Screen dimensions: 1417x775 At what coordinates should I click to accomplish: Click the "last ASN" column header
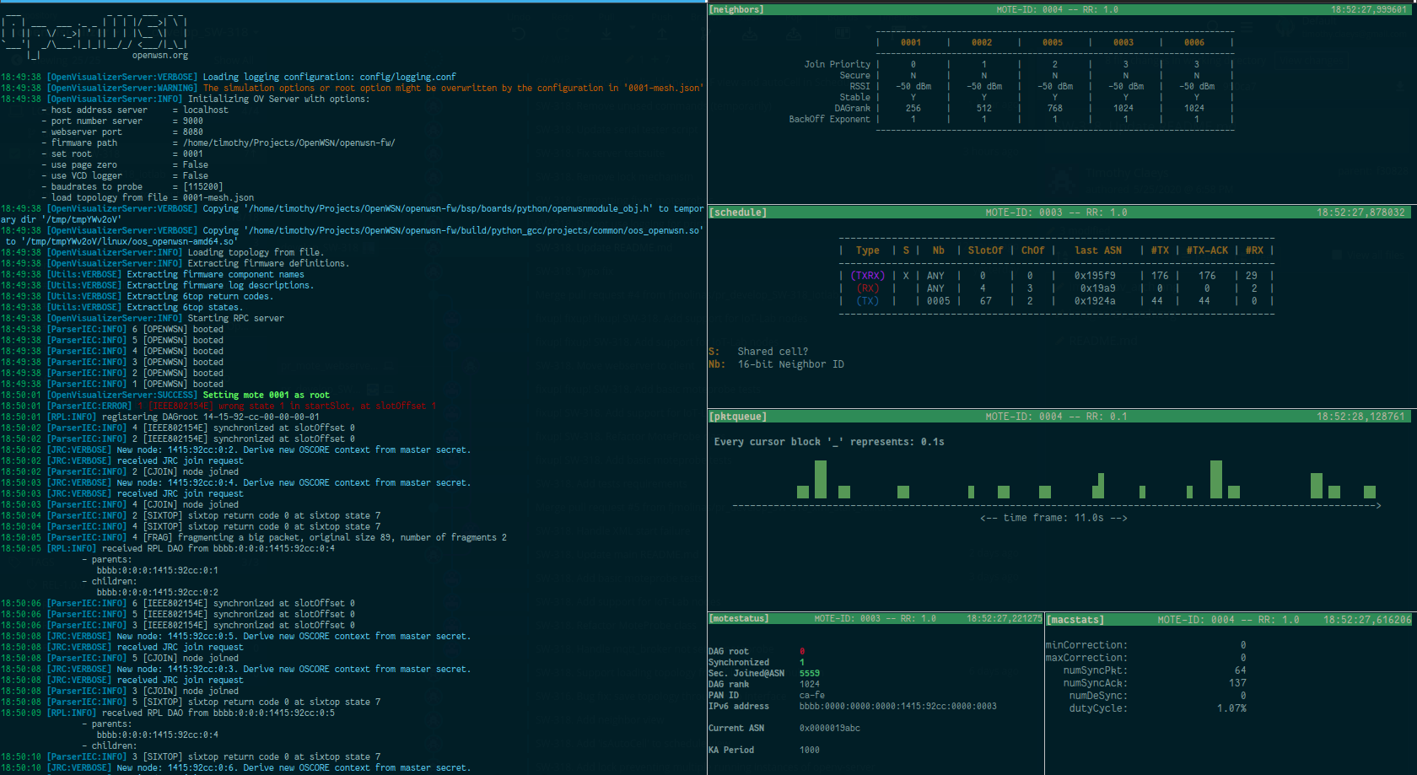pyautogui.click(x=1097, y=250)
